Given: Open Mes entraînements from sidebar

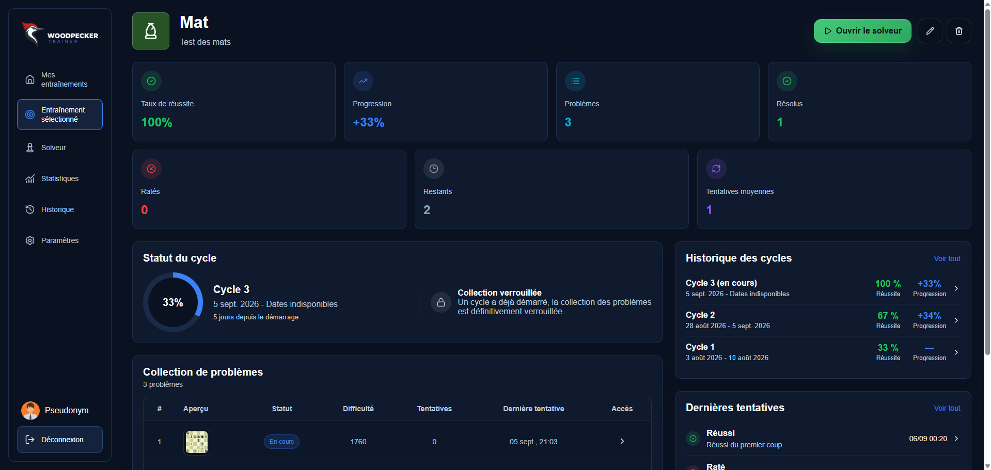Looking at the screenshot, I should [60, 79].
